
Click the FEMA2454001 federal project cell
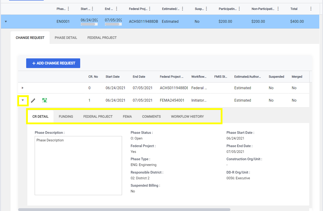(172, 100)
